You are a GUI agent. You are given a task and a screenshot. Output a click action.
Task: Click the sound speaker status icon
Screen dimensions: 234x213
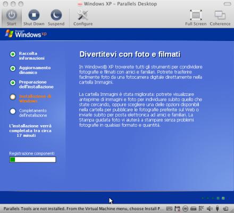pyautogui.click(x=210, y=209)
